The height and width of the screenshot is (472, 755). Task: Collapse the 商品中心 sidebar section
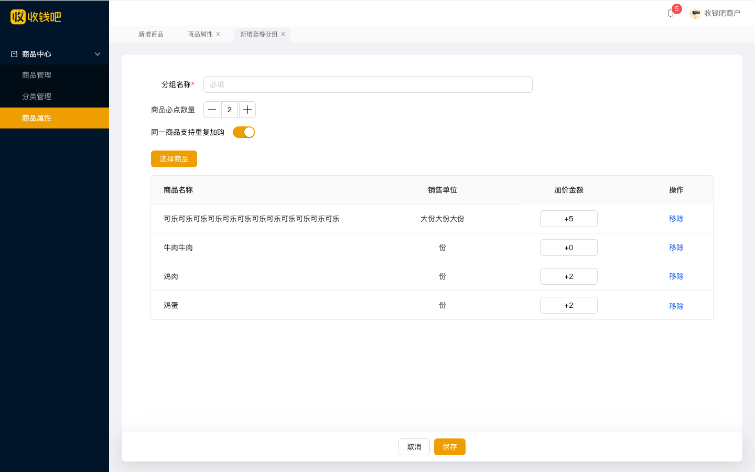(98, 54)
